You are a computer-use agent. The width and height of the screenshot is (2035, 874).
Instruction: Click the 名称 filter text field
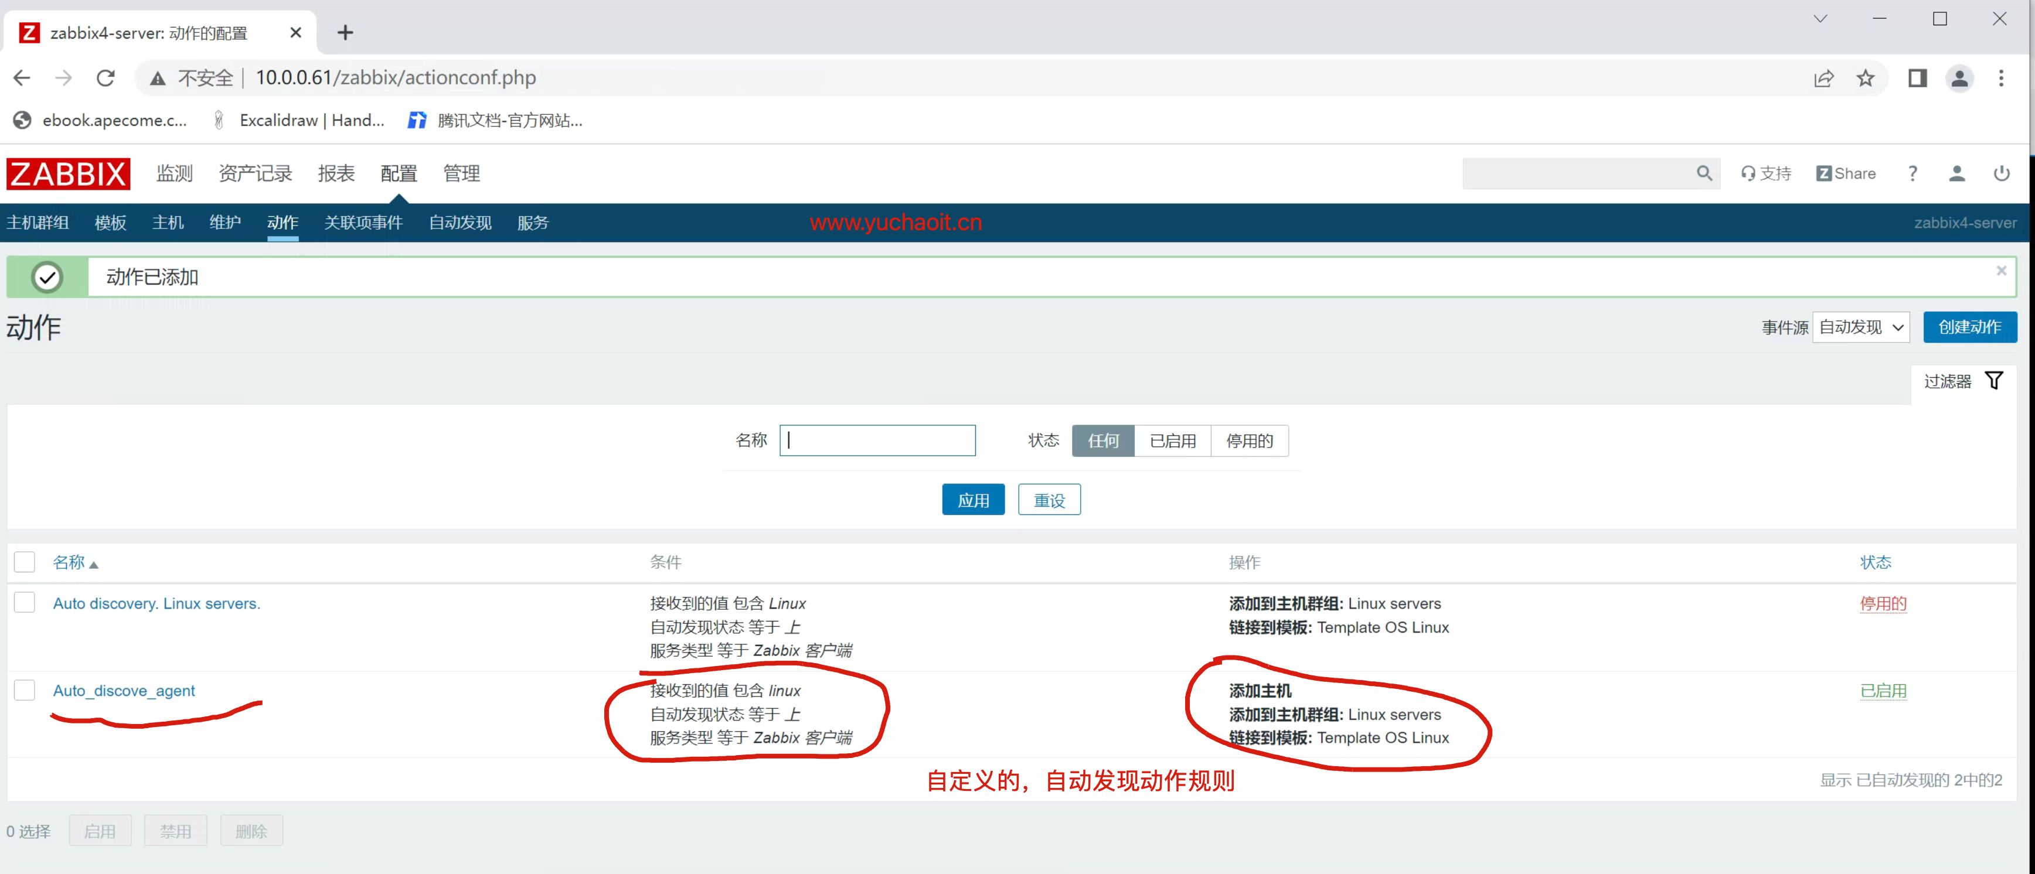click(877, 441)
